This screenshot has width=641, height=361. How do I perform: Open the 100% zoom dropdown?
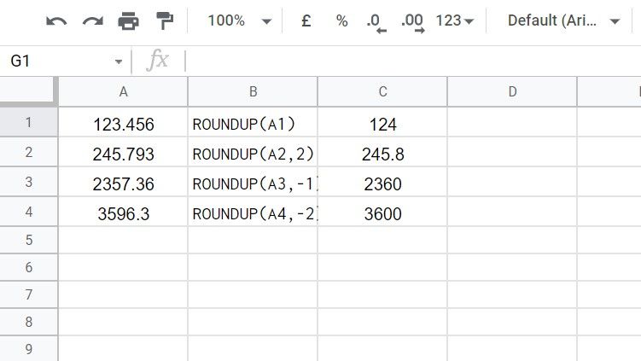click(x=240, y=21)
